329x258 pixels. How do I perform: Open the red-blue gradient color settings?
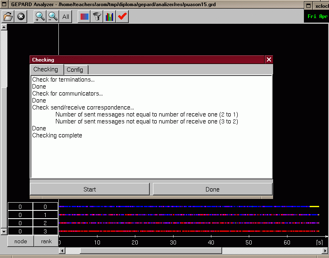84,17
